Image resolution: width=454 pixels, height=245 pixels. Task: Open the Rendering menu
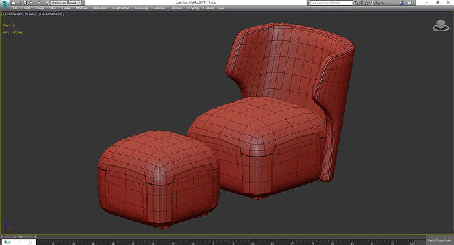click(141, 9)
